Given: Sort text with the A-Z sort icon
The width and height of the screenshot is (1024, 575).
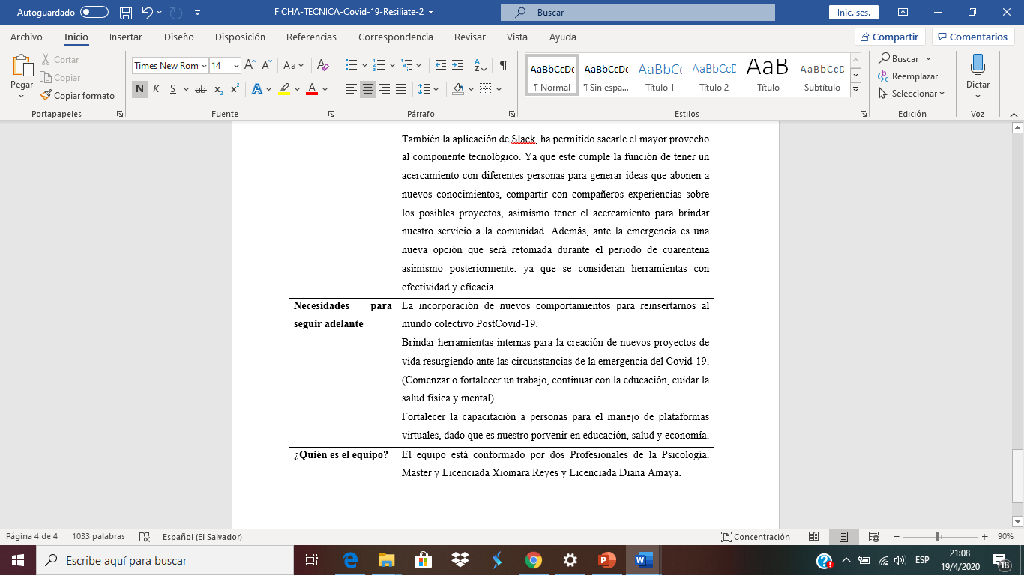Looking at the screenshot, I should pyautogui.click(x=481, y=65).
